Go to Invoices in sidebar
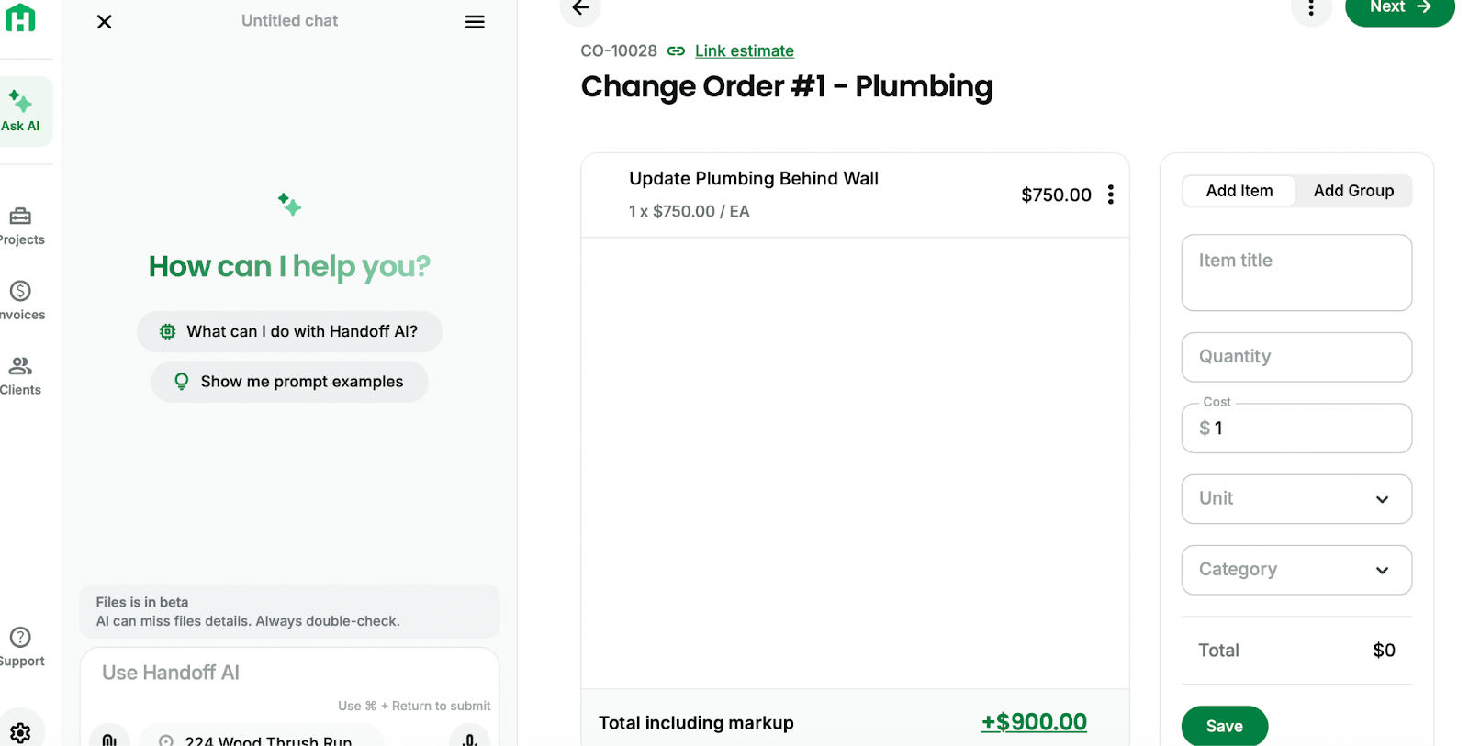This screenshot has height=746, width=1469. (21, 301)
